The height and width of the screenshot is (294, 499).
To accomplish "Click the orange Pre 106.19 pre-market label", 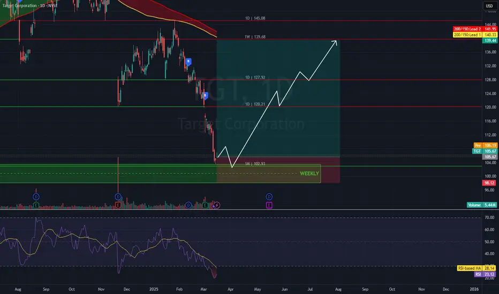I will pos(485,145).
